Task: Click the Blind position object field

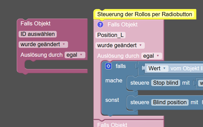Action: tap(170, 102)
